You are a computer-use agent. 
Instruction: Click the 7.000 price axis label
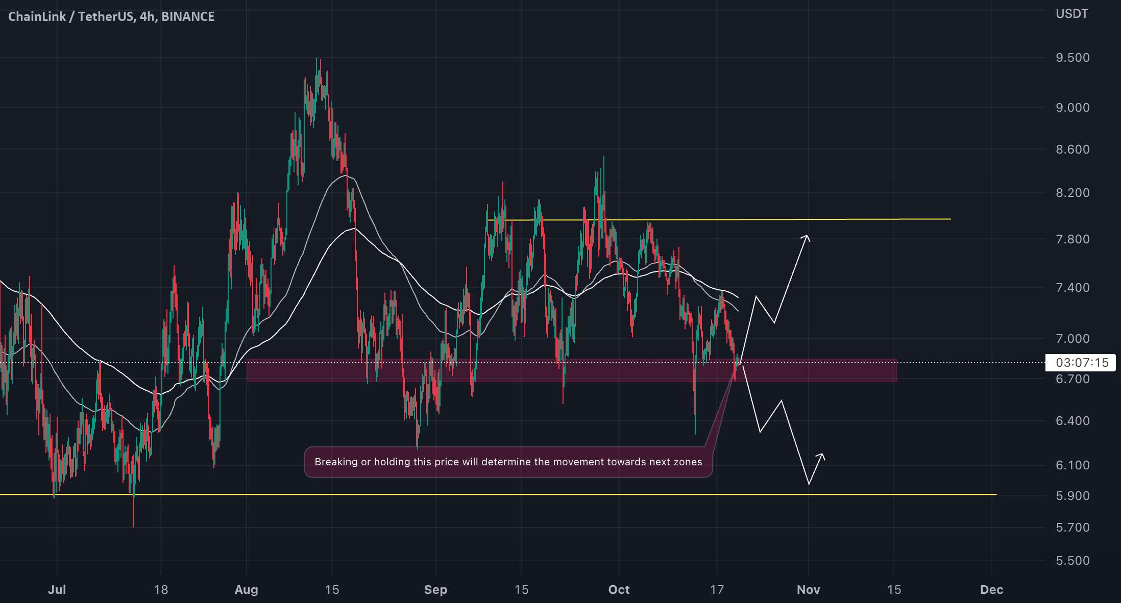(x=1073, y=339)
